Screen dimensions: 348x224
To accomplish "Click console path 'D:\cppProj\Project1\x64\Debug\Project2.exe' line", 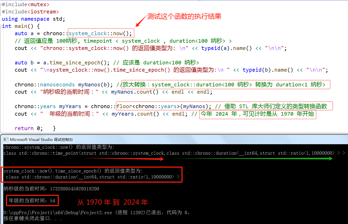I will click(x=97, y=213).
